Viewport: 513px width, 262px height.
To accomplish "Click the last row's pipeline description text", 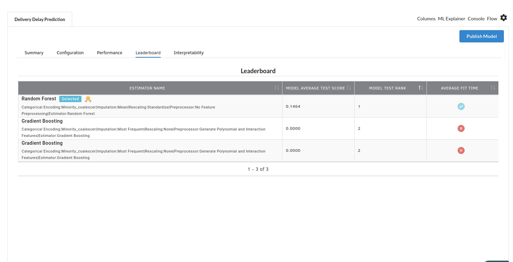I will [x=143, y=155].
